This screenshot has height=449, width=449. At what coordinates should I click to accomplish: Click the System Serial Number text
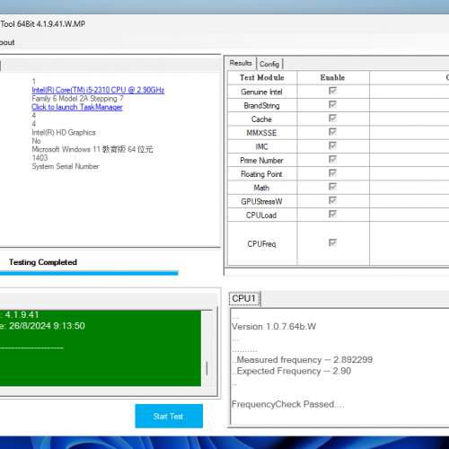[66, 166]
